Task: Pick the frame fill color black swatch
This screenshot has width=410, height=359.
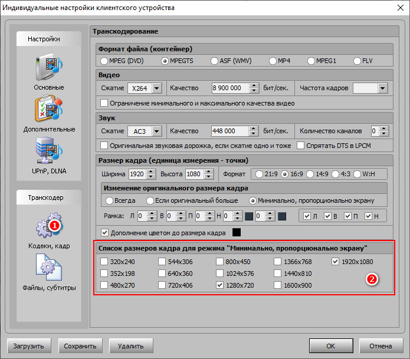Action: pyautogui.click(x=237, y=232)
